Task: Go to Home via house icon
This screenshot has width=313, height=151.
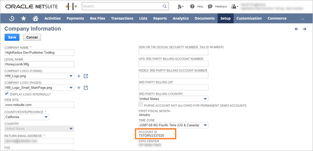Action: pyautogui.click(x=35, y=18)
